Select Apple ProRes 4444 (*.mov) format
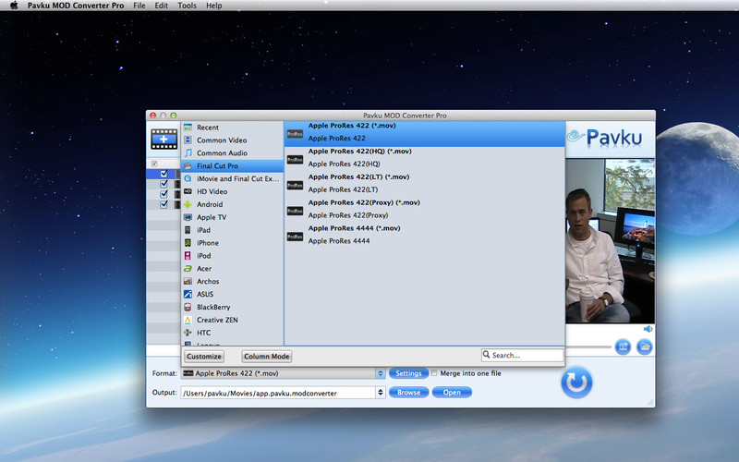 click(x=424, y=235)
